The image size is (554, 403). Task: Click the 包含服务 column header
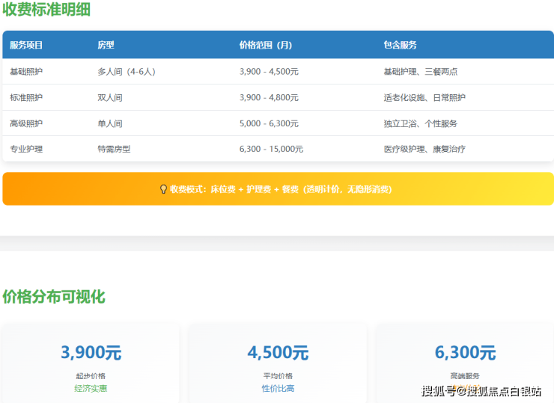(400, 45)
